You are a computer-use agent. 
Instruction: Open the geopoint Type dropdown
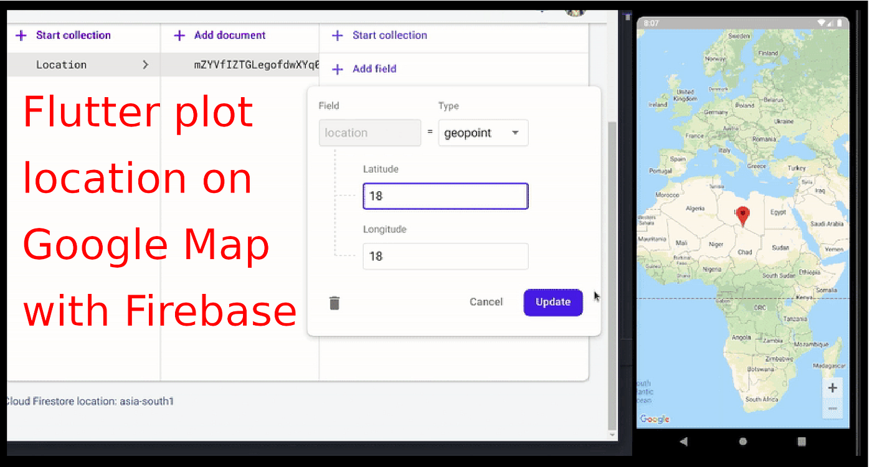click(x=483, y=133)
